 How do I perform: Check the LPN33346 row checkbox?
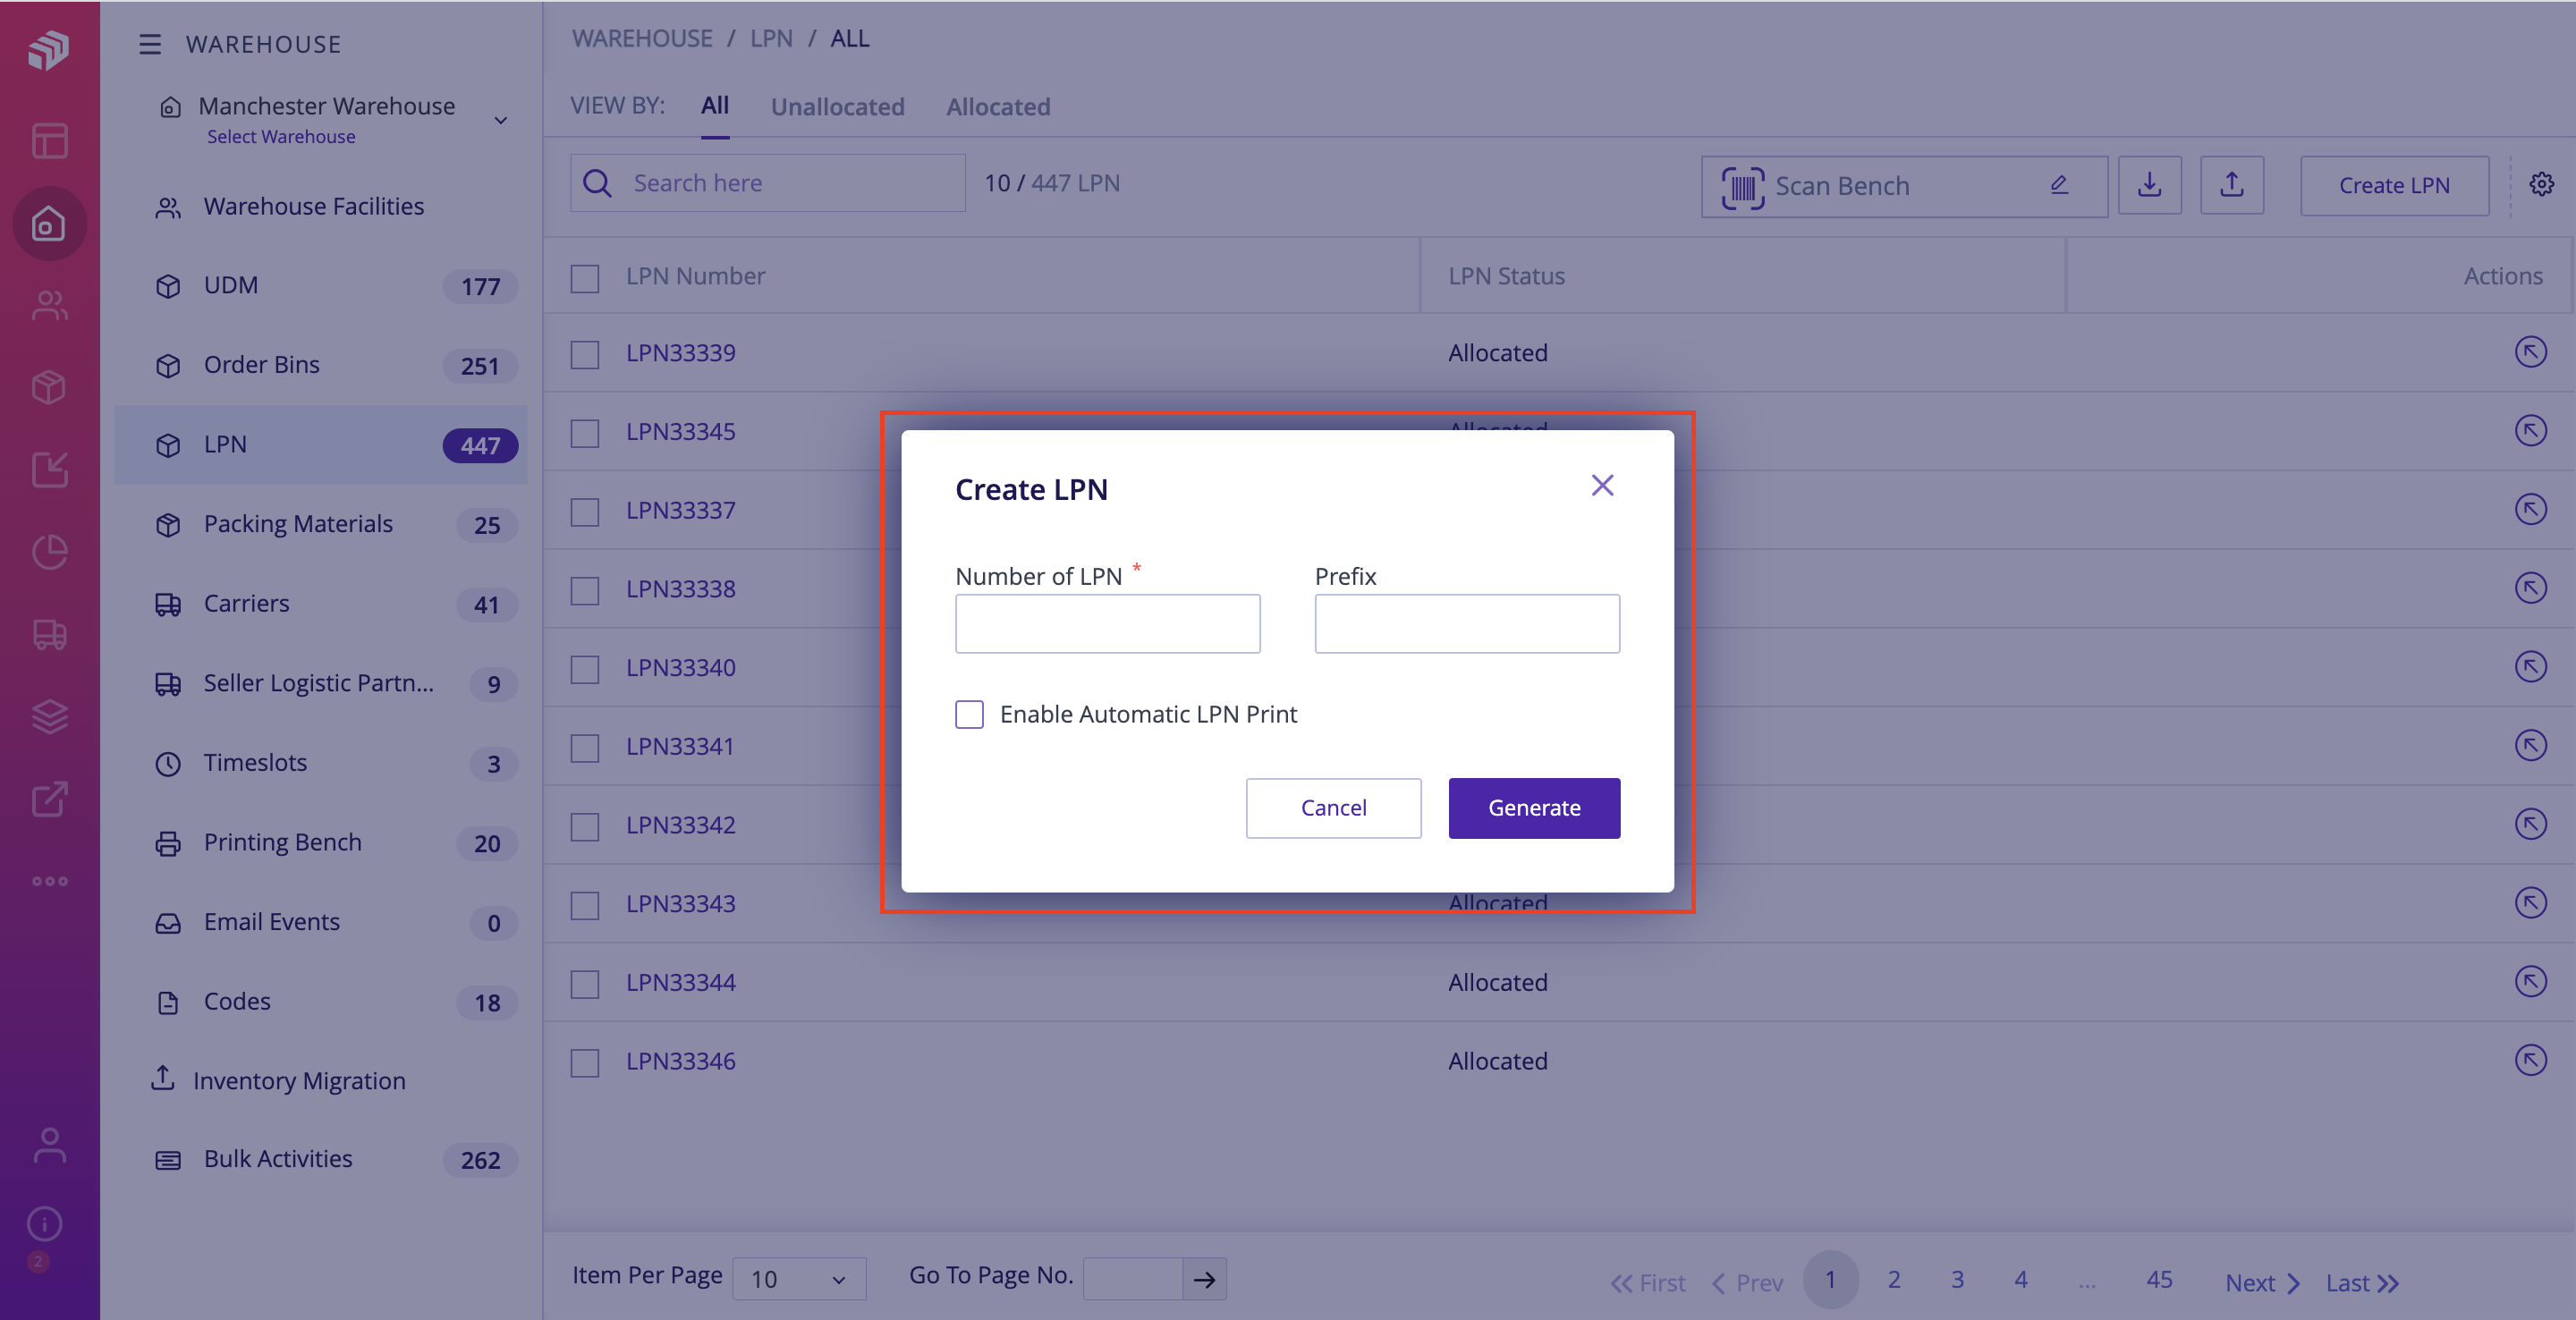tap(585, 1063)
